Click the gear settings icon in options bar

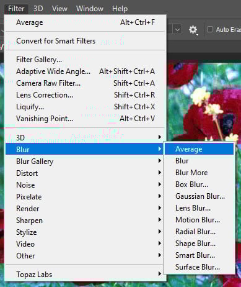pyautogui.click(x=193, y=30)
